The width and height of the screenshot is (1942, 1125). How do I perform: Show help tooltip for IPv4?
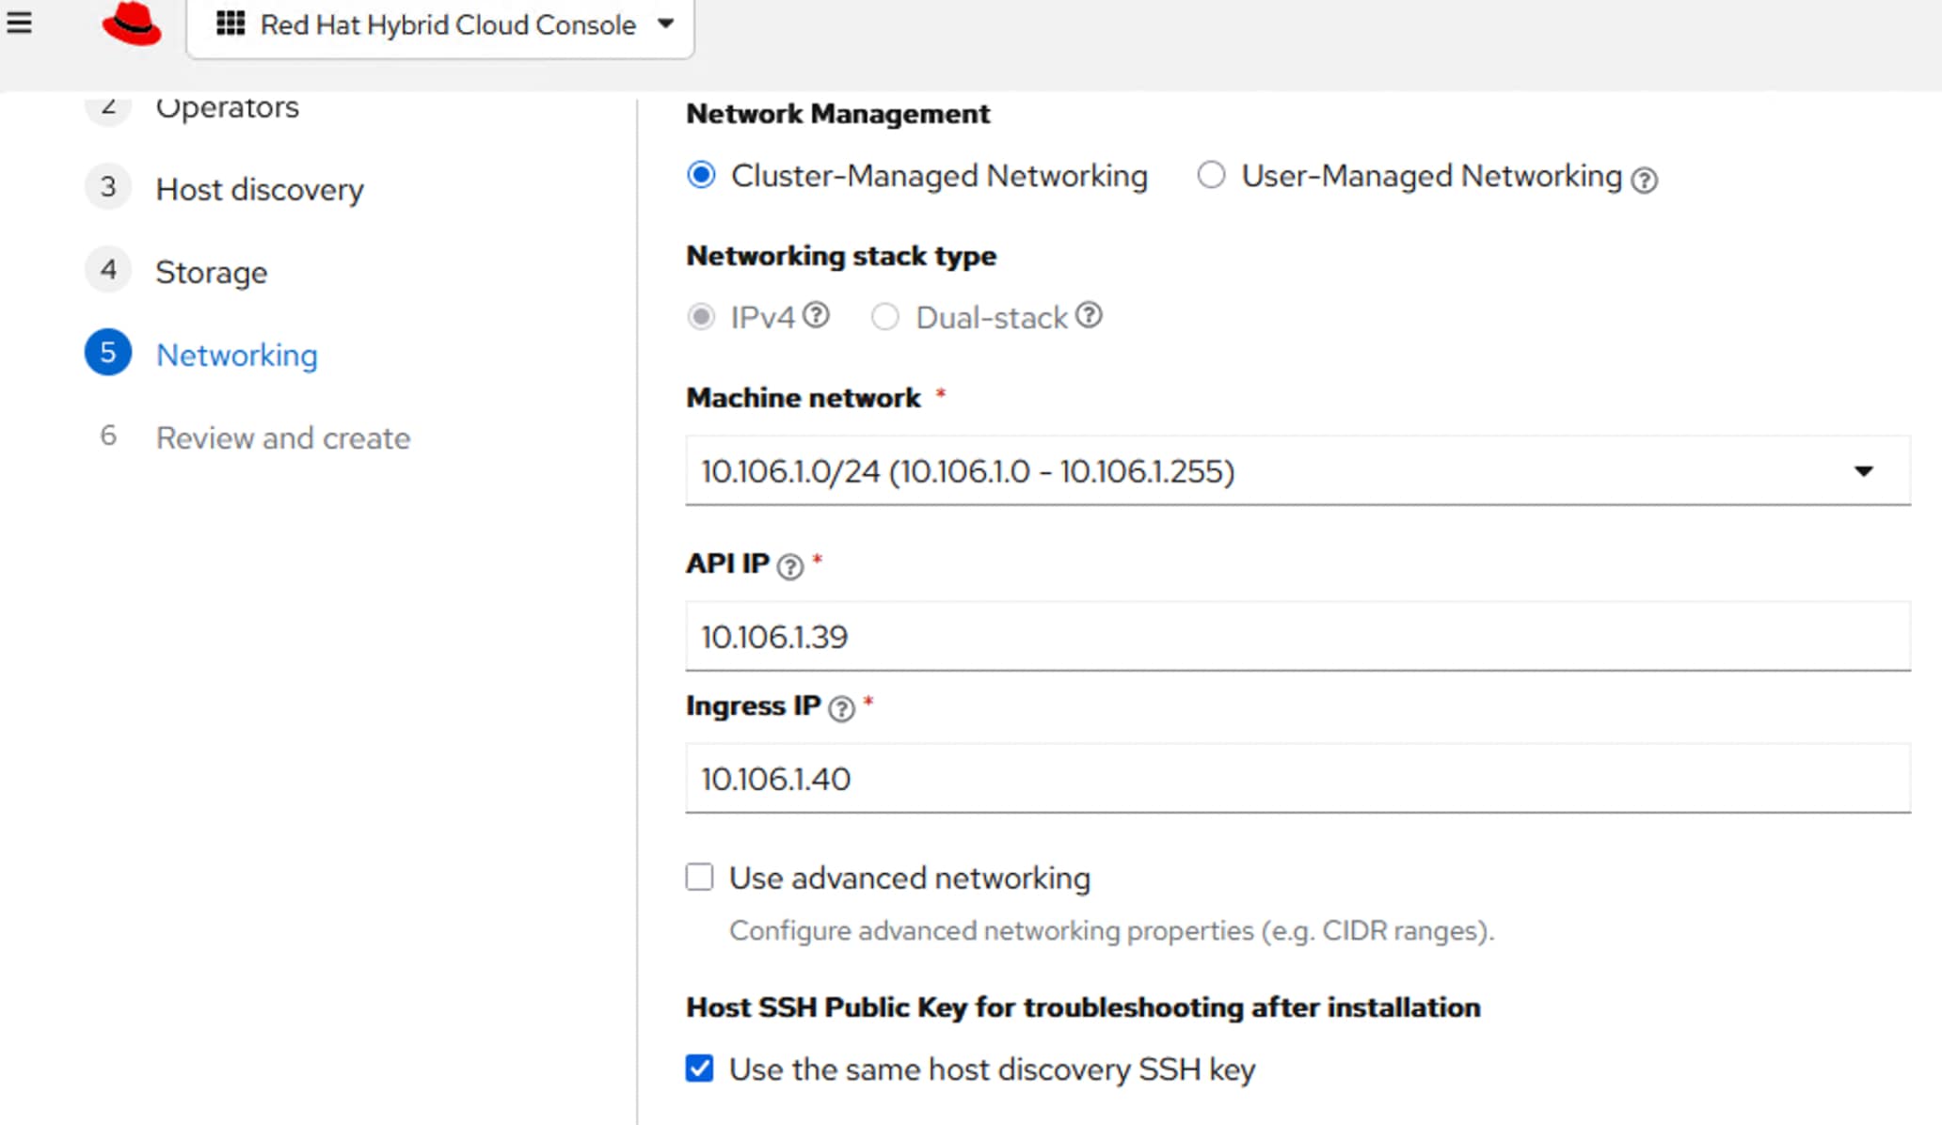[817, 315]
